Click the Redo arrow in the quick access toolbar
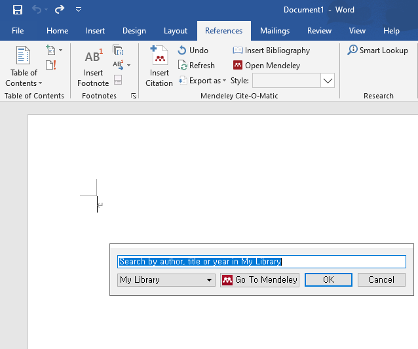 coord(60,10)
